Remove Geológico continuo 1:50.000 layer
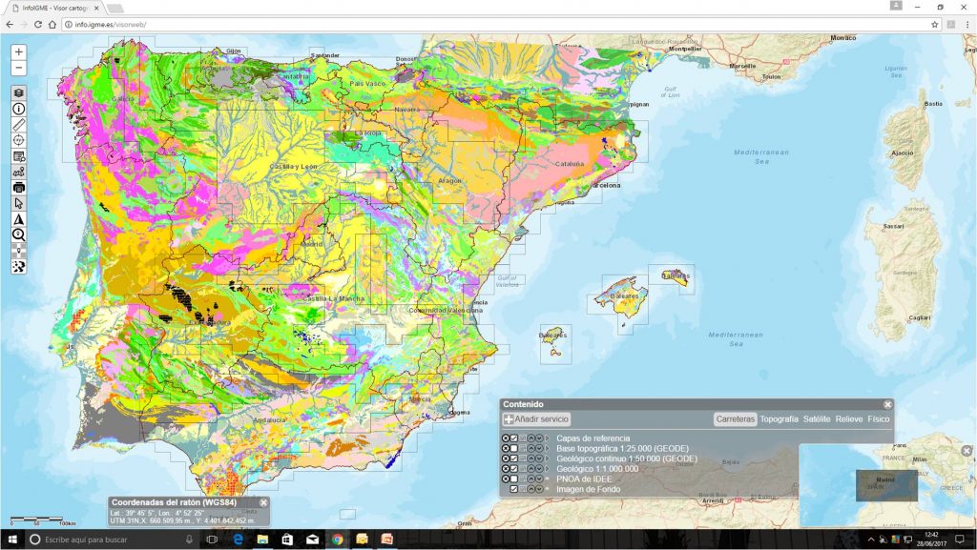The width and height of the screenshot is (977, 550). (506, 458)
